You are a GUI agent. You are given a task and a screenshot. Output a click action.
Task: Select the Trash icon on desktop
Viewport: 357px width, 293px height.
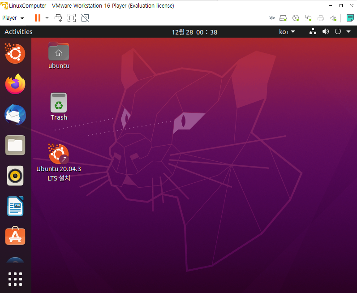(x=59, y=107)
